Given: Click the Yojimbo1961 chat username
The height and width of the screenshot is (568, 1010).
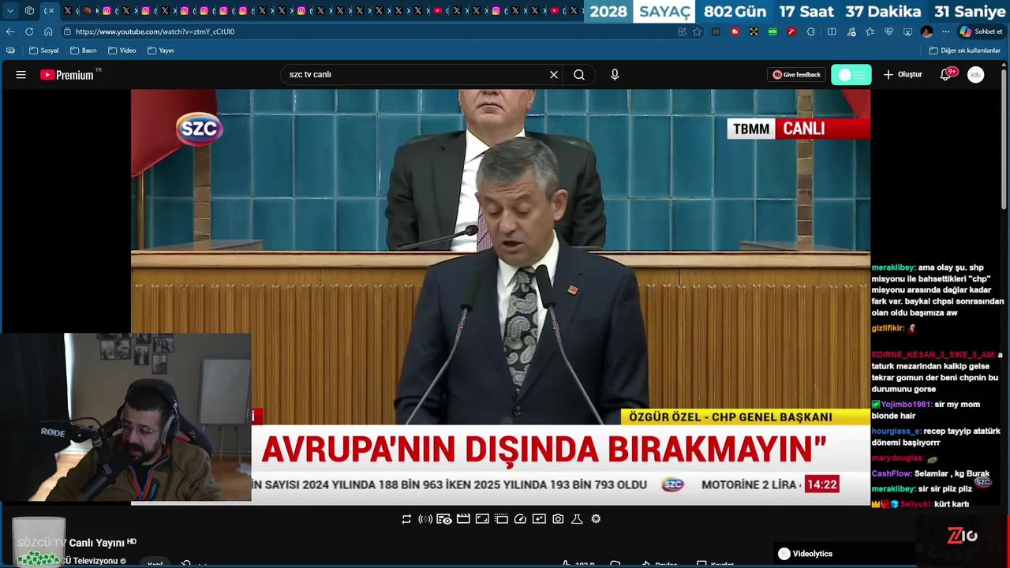Looking at the screenshot, I should [x=906, y=405].
